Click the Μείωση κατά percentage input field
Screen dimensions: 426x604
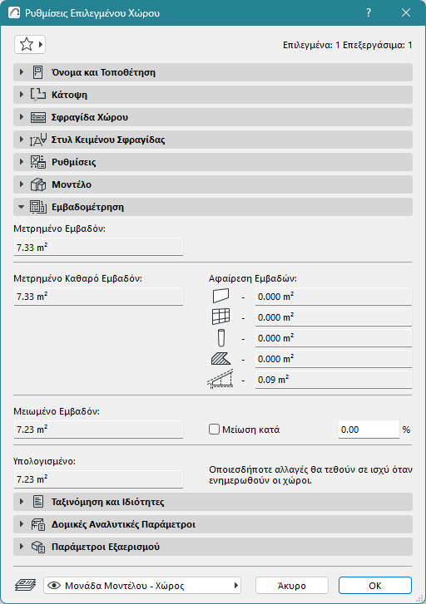click(369, 430)
